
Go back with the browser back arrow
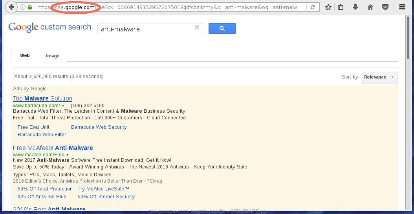coord(11,7)
